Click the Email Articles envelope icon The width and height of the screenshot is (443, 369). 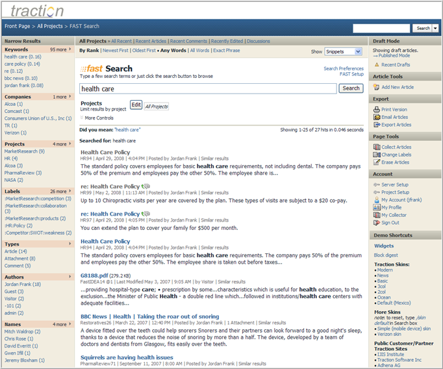coord(377,118)
